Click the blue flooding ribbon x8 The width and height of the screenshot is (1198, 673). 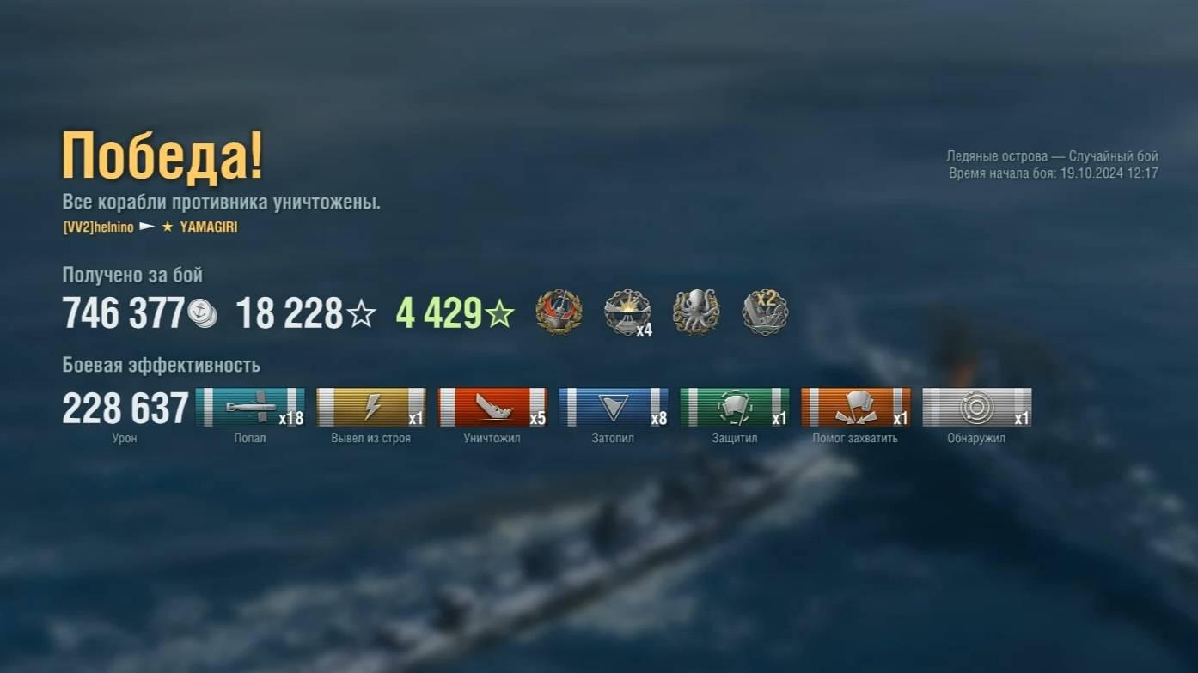tap(614, 407)
